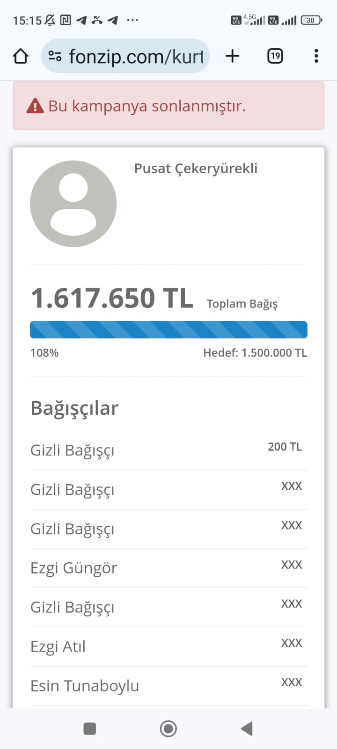Tap the fonzip.com address bar
This screenshot has width=337, height=749.
coord(136,57)
